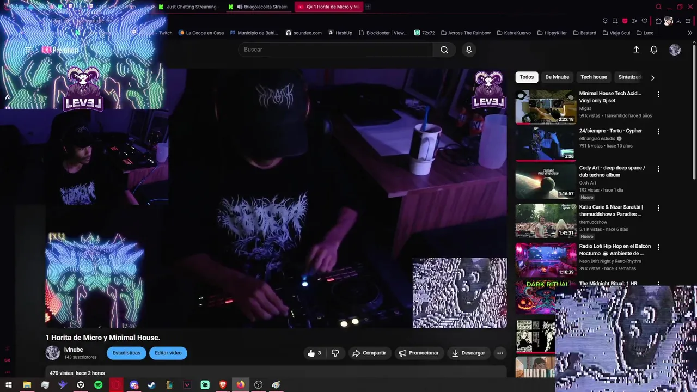Open the 72x72 bookmark
This screenshot has height=392, width=697.
pyautogui.click(x=424, y=33)
